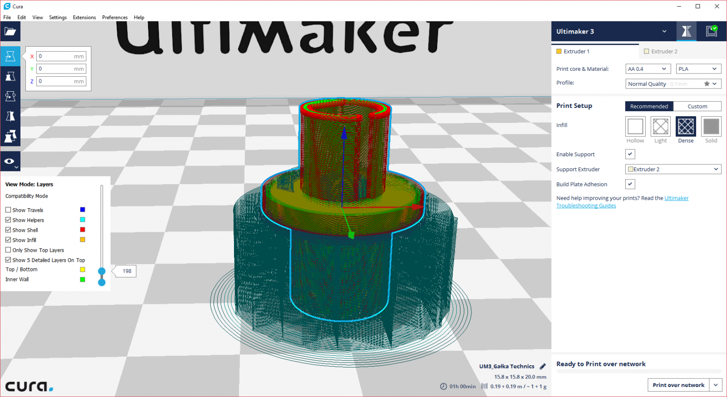Open the Support Extruder dropdown
Image resolution: width=727 pixels, height=397 pixels.
(673, 169)
